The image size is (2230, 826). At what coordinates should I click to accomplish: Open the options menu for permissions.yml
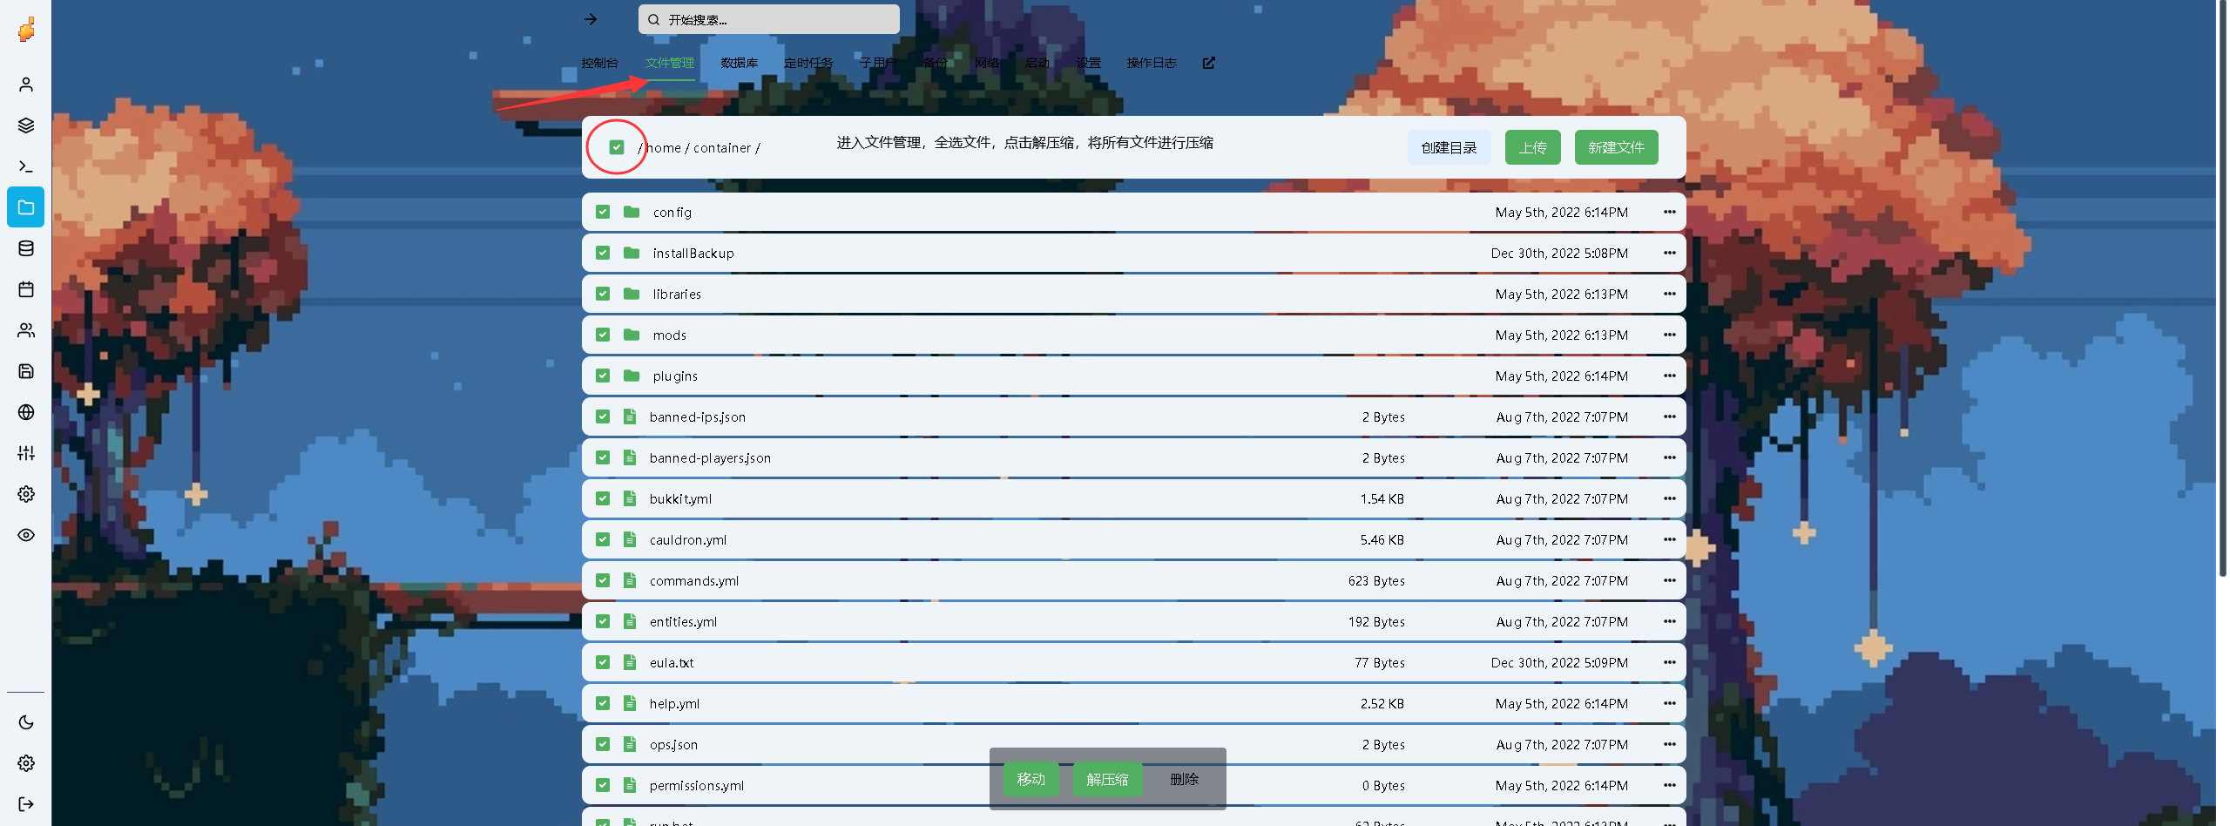pyautogui.click(x=1669, y=785)
